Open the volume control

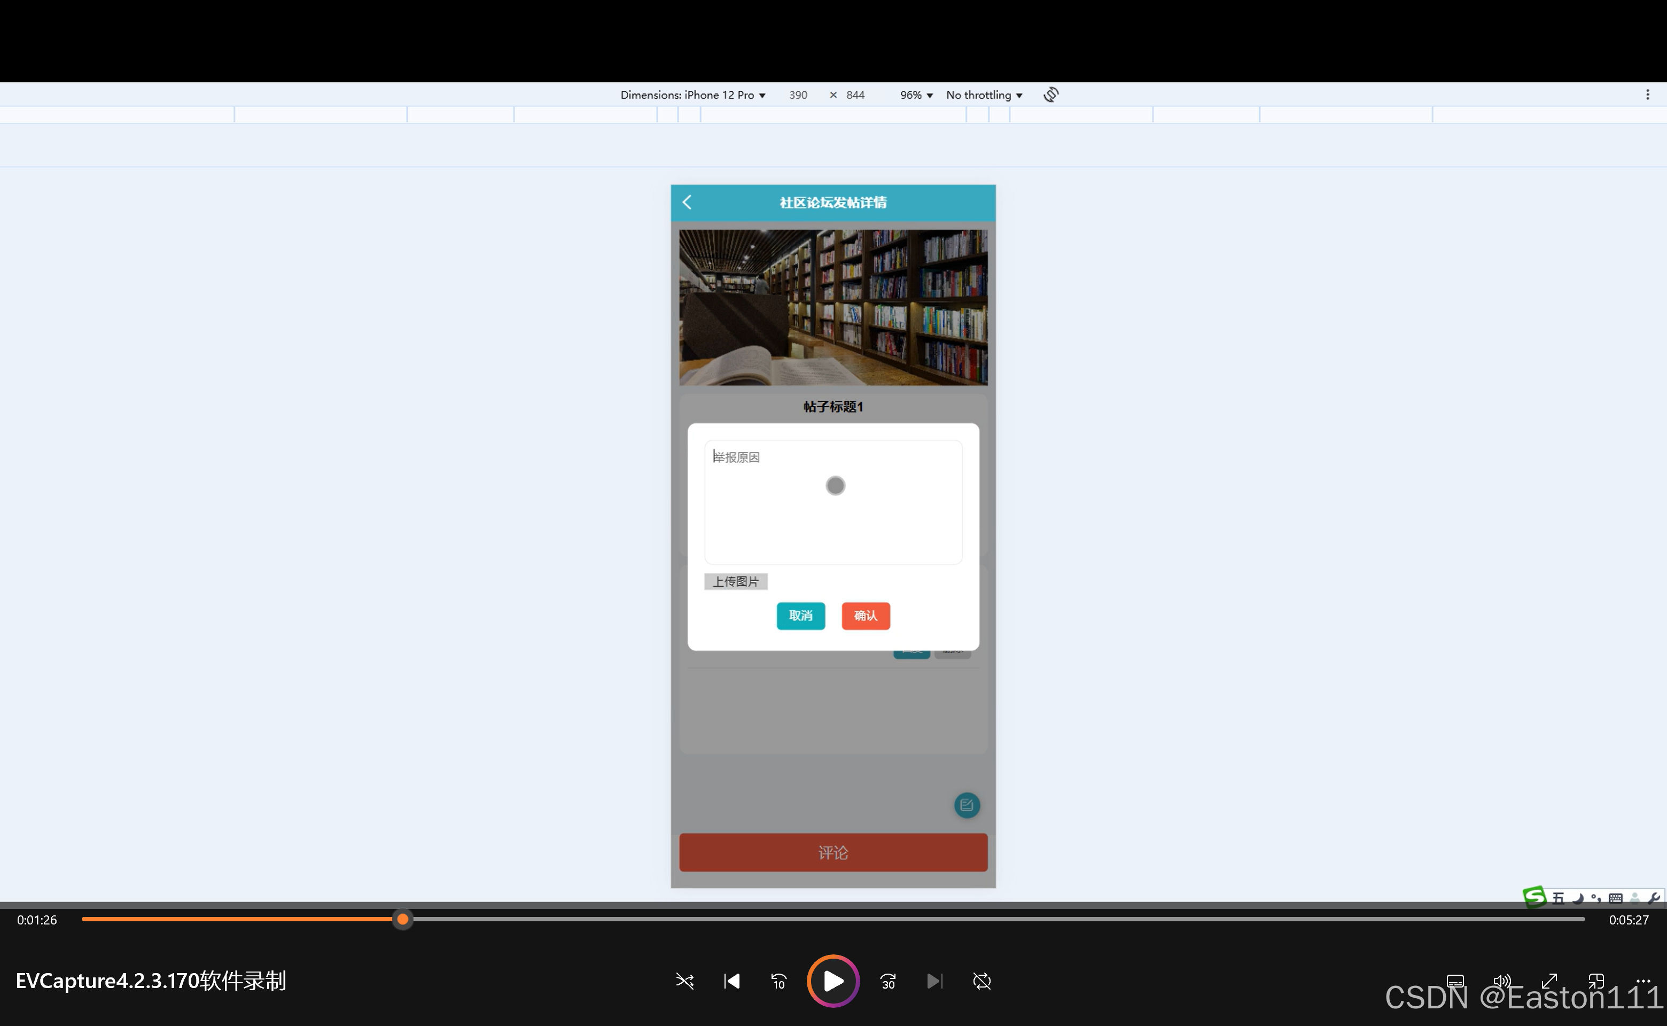pyautogui.click(x=1502, y=981)
